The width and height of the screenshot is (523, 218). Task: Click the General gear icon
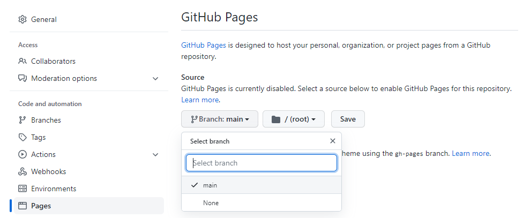(x=23, y=19)
